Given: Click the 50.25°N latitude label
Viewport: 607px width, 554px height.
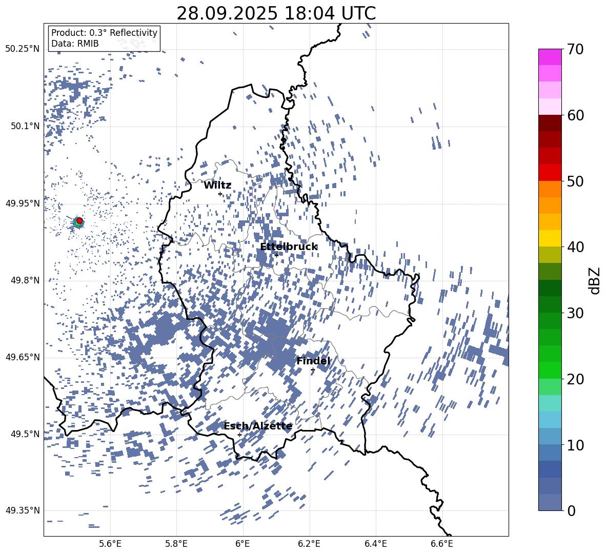Looking at the screenshot, I should (x=22, y=49).
